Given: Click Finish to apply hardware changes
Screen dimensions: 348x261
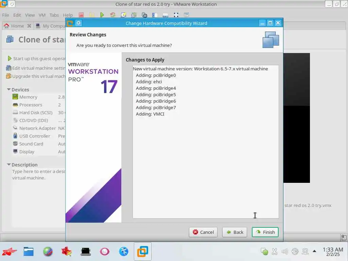Looking at the screenshot, I should click(x=265, y=232).
